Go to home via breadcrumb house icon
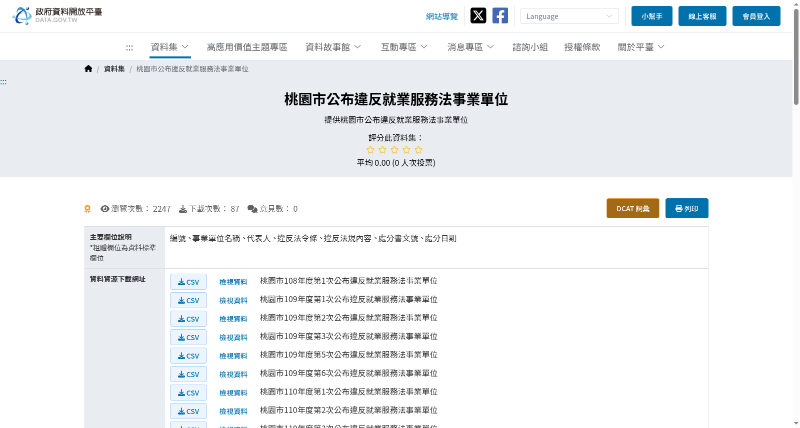The height and width of the screenshot is (428, 800). tap(88, 69)
